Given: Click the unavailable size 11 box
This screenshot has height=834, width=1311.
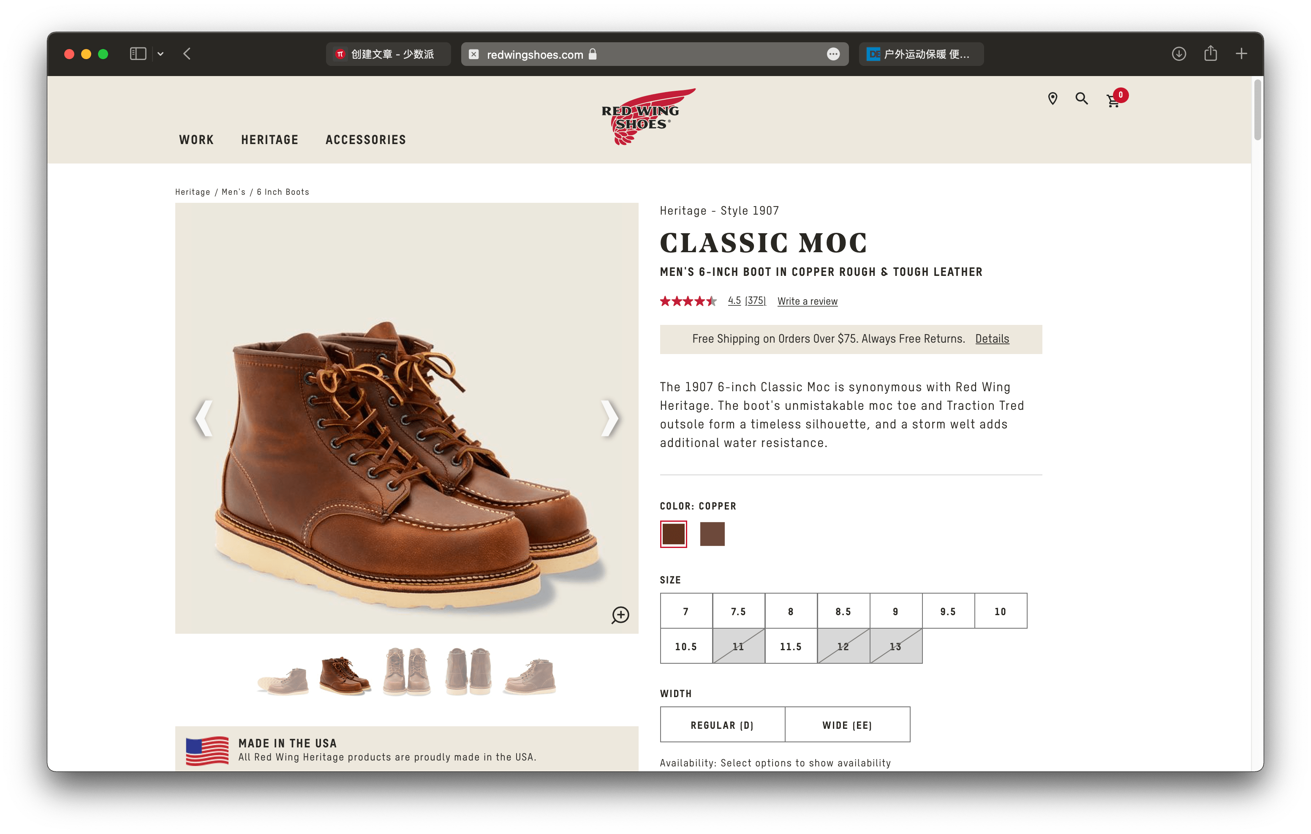Looking at the screenshot, I should click(738, 646).
